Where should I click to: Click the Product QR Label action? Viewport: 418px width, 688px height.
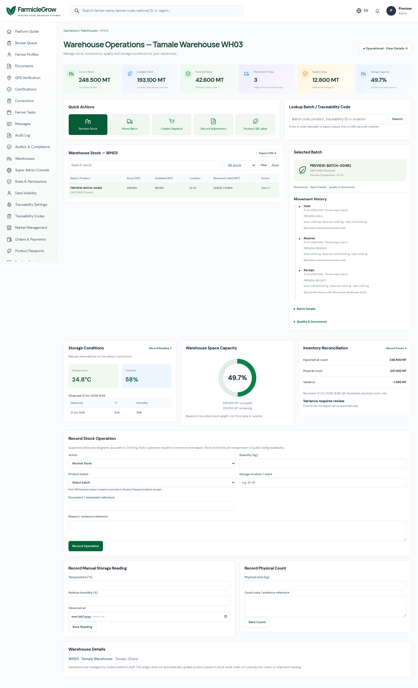tap(255, 124)
